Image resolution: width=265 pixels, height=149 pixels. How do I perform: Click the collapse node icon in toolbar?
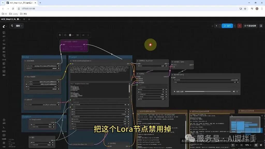(78, 35)
